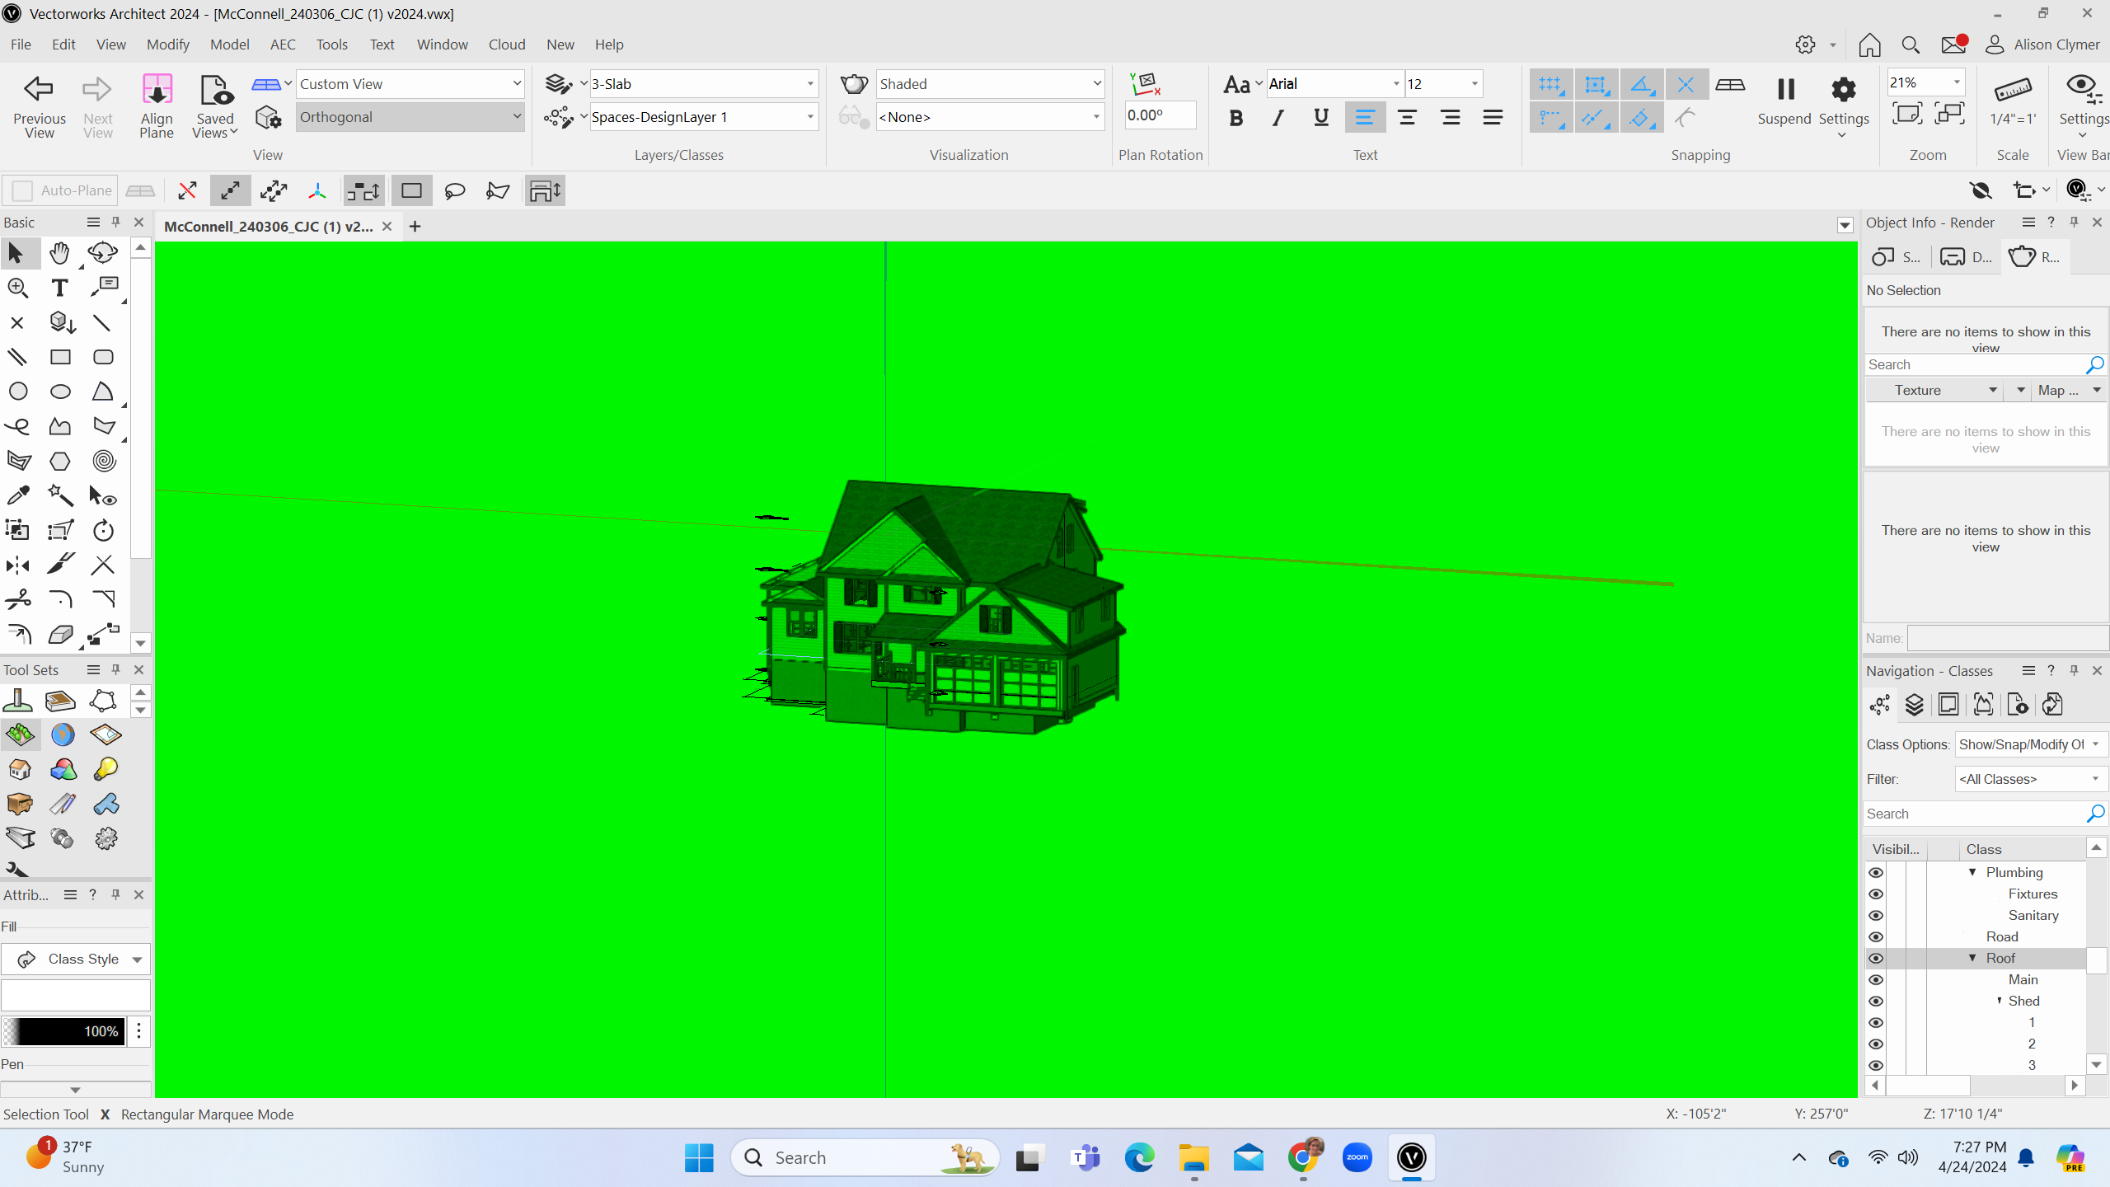Viewport: 2110px width, 1187px height.
Task: Switch to the McConnell_240306_CJC document tab
Action: [269, 226]
